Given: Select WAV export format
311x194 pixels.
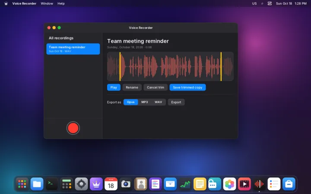Looking at the screenshot, I should point(158,102).
